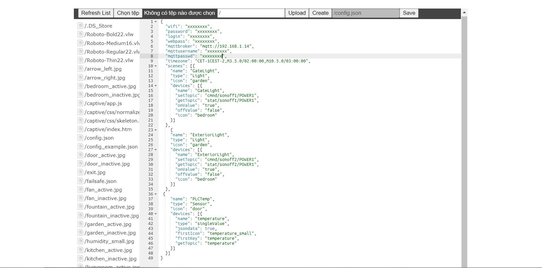Select /bedroom_active.jpg in the file list
The width and height of the screenshot is (542, 268).
point(110,86)
